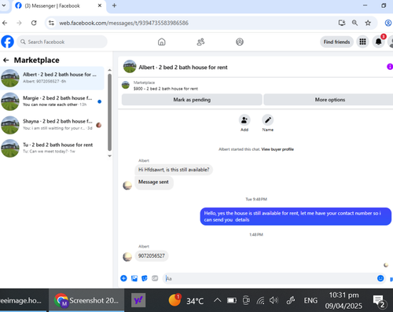The height and width of the screenshot is (312, 393).
Task: Go to Home feed icon
Action: [x=162, y=42]
